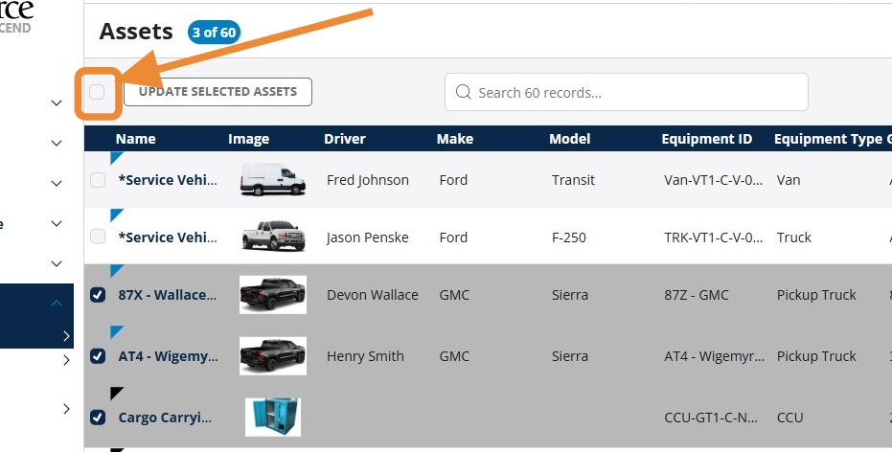Expand the sidebar chevron beside Fred Johnson row
This screenshot has height=452, width=892.
tap(57, 183)
